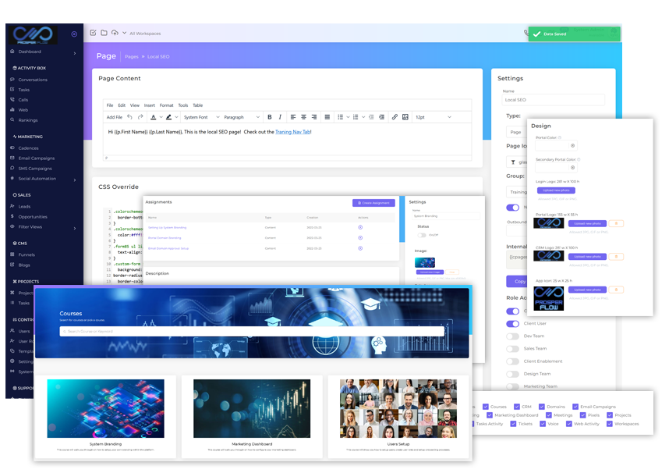This screenshot has width=669, height=473.
Task: Click the insert image icon
Action: (405, 116)
